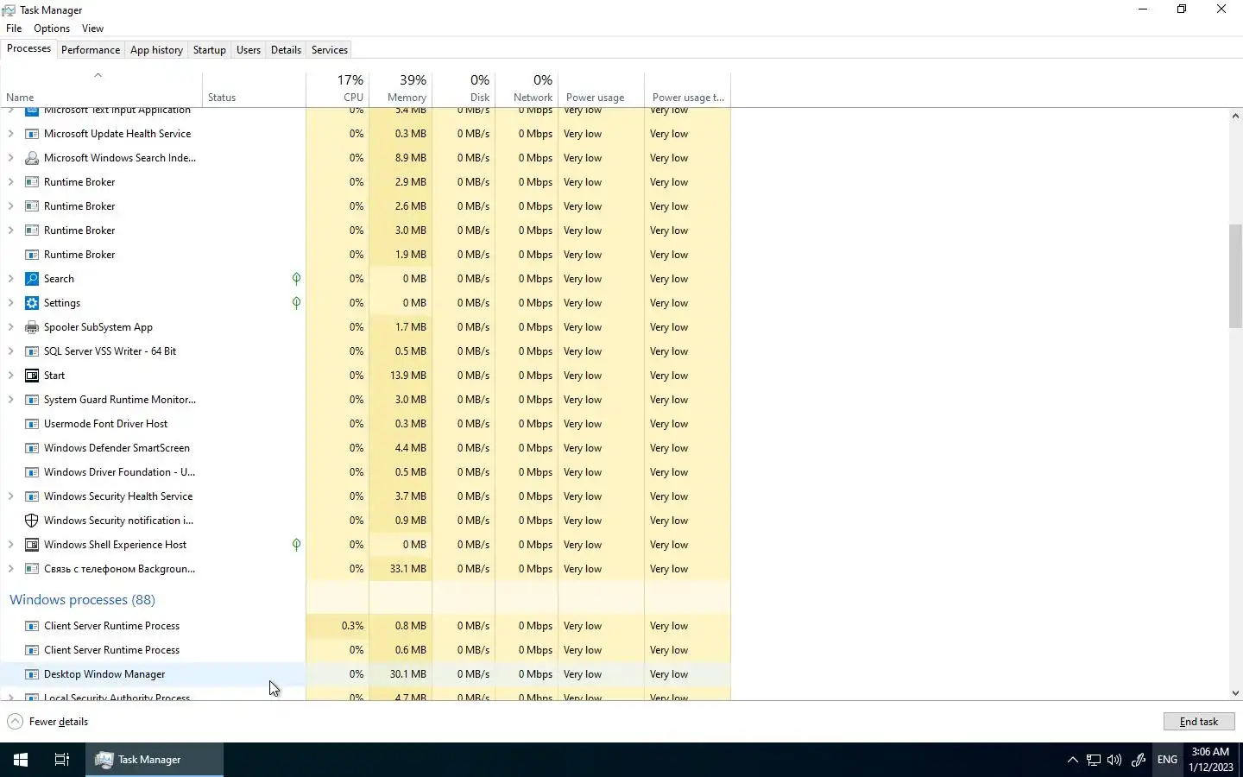The height and width of the screenshot is (777, 1243).
Task: Expand the Spooler SubSystem App row
Action: pos(10,327)
